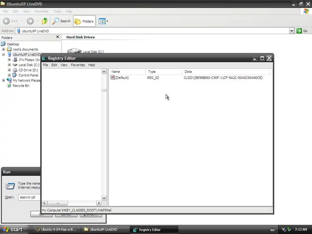Click the Open field in Run dialog
Image resolution: width=312 pixels, height=234 pixels.
click(x=30, y=197)
